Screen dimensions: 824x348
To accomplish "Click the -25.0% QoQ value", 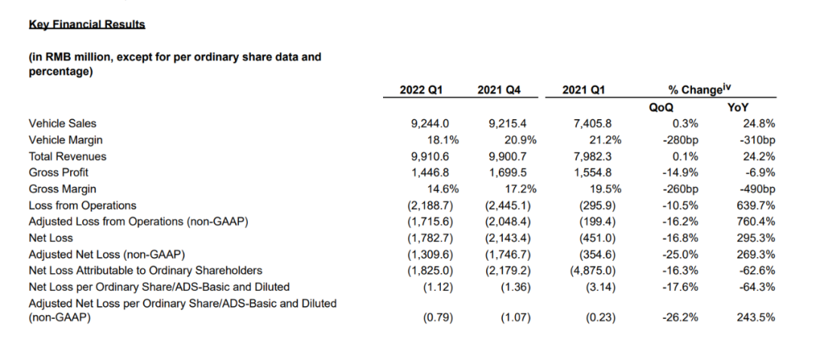I will pos(681,254).
